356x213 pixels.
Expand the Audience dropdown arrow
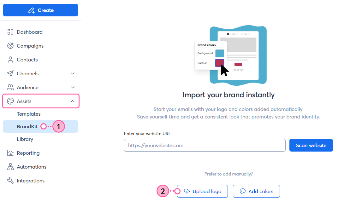[73, 87]
